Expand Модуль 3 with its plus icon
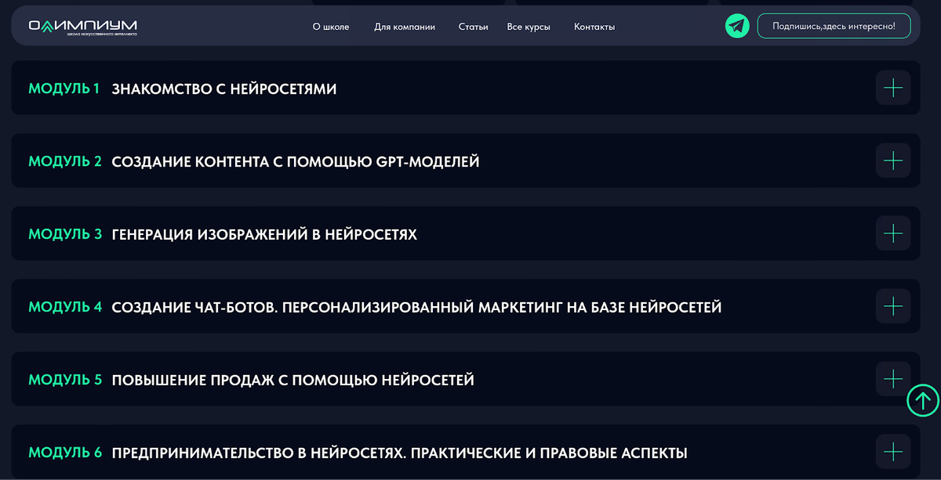The height and width of the screenshot is (480, 941). click(892, 233)
